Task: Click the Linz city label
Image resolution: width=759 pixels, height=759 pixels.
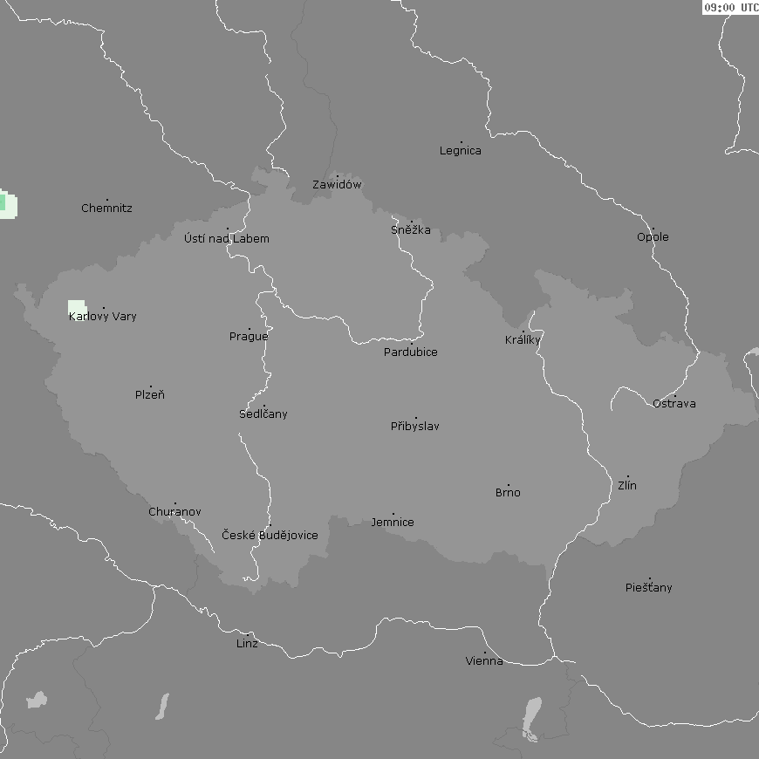Action: [247, 644]
